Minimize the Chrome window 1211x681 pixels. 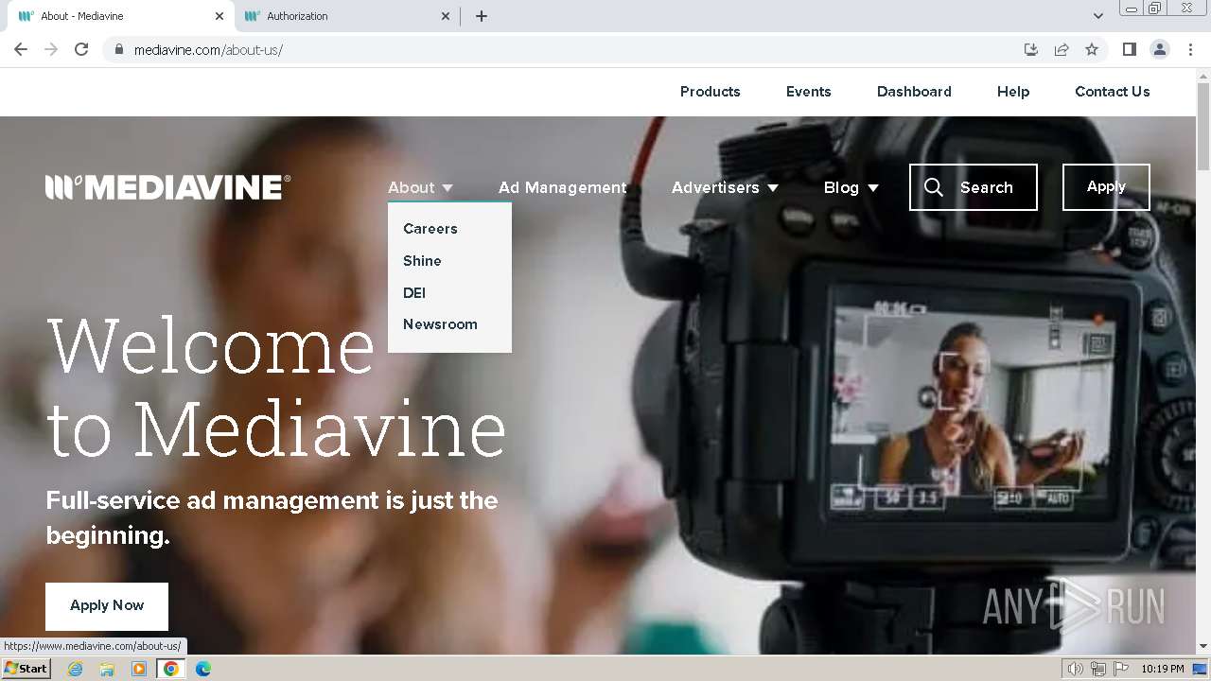click(x=1132, y=9)
